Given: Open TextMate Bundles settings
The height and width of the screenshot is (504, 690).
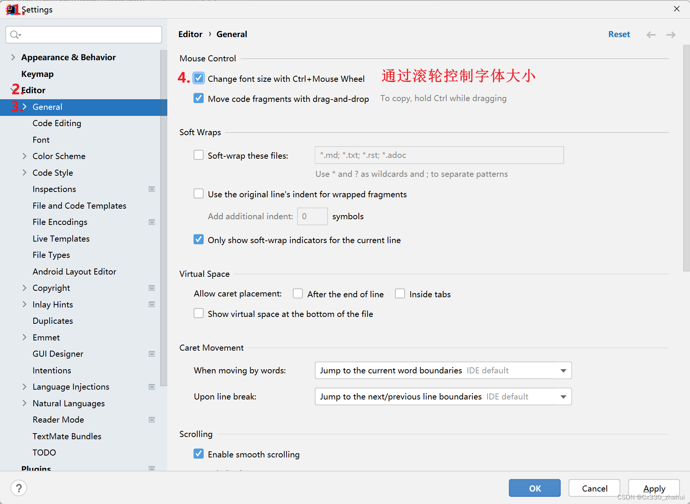Looking at the screenshot, I should 67,436.
